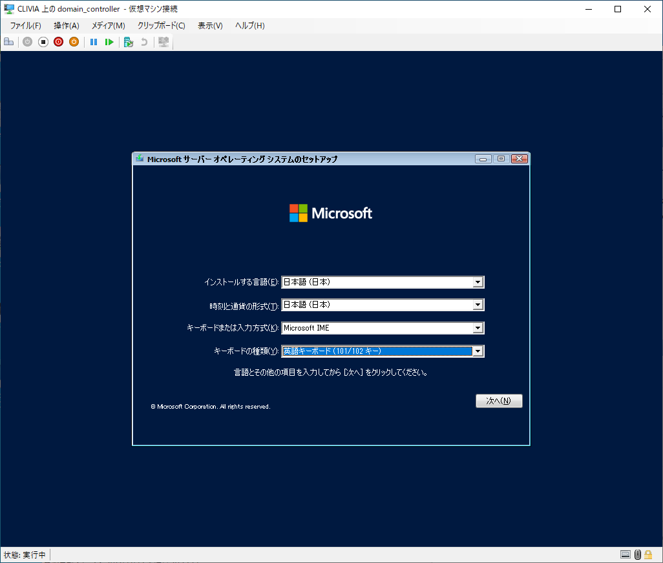Open the クリップボード(C) menu
Screen dimensions: 663x563
[x=161, y=26]
